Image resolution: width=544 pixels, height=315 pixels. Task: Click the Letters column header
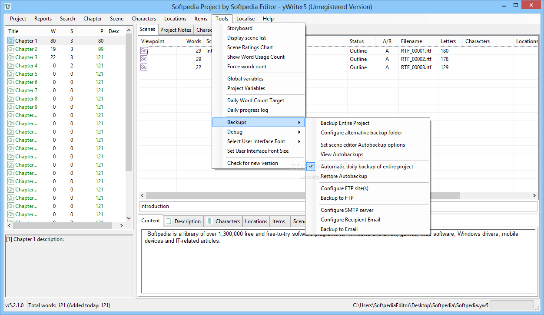click(450, 41)
